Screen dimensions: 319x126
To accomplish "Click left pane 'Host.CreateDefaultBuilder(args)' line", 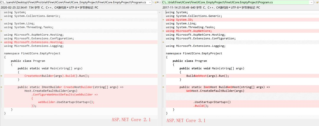I will (51, 91).
